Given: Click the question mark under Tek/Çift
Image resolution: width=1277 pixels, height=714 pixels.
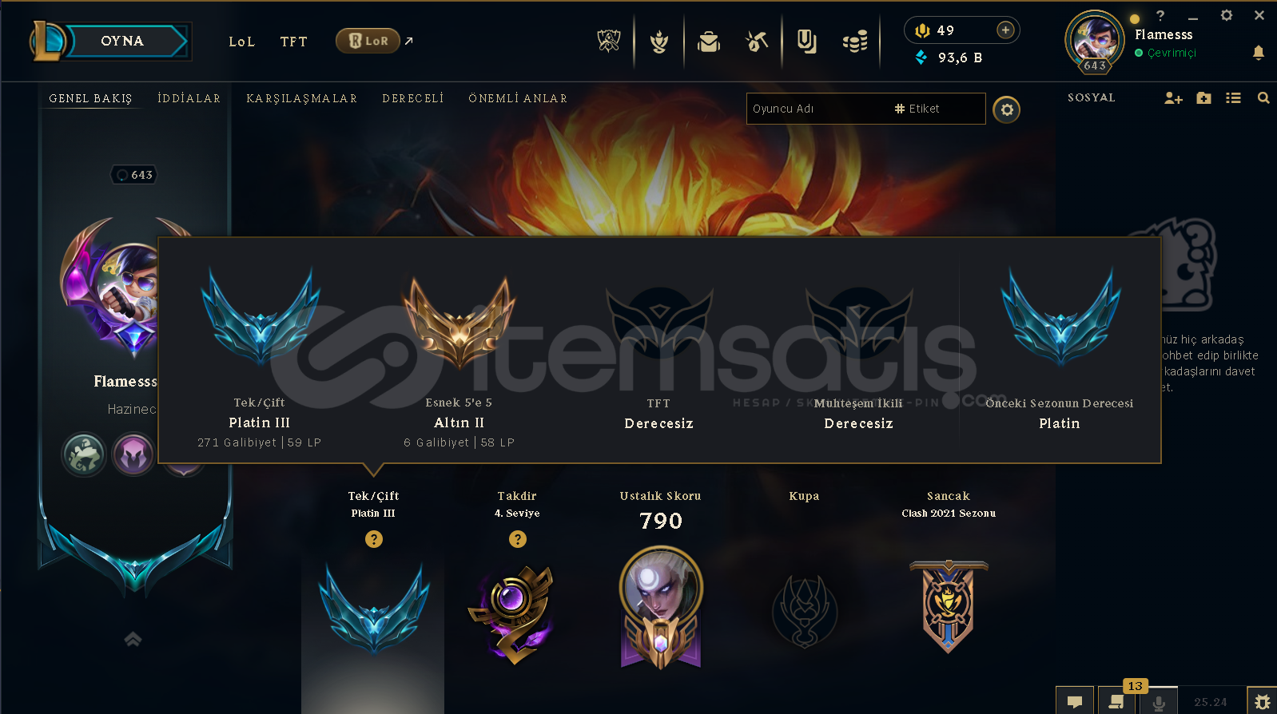Looking at the screenshot, I should [x=374, y=539].
